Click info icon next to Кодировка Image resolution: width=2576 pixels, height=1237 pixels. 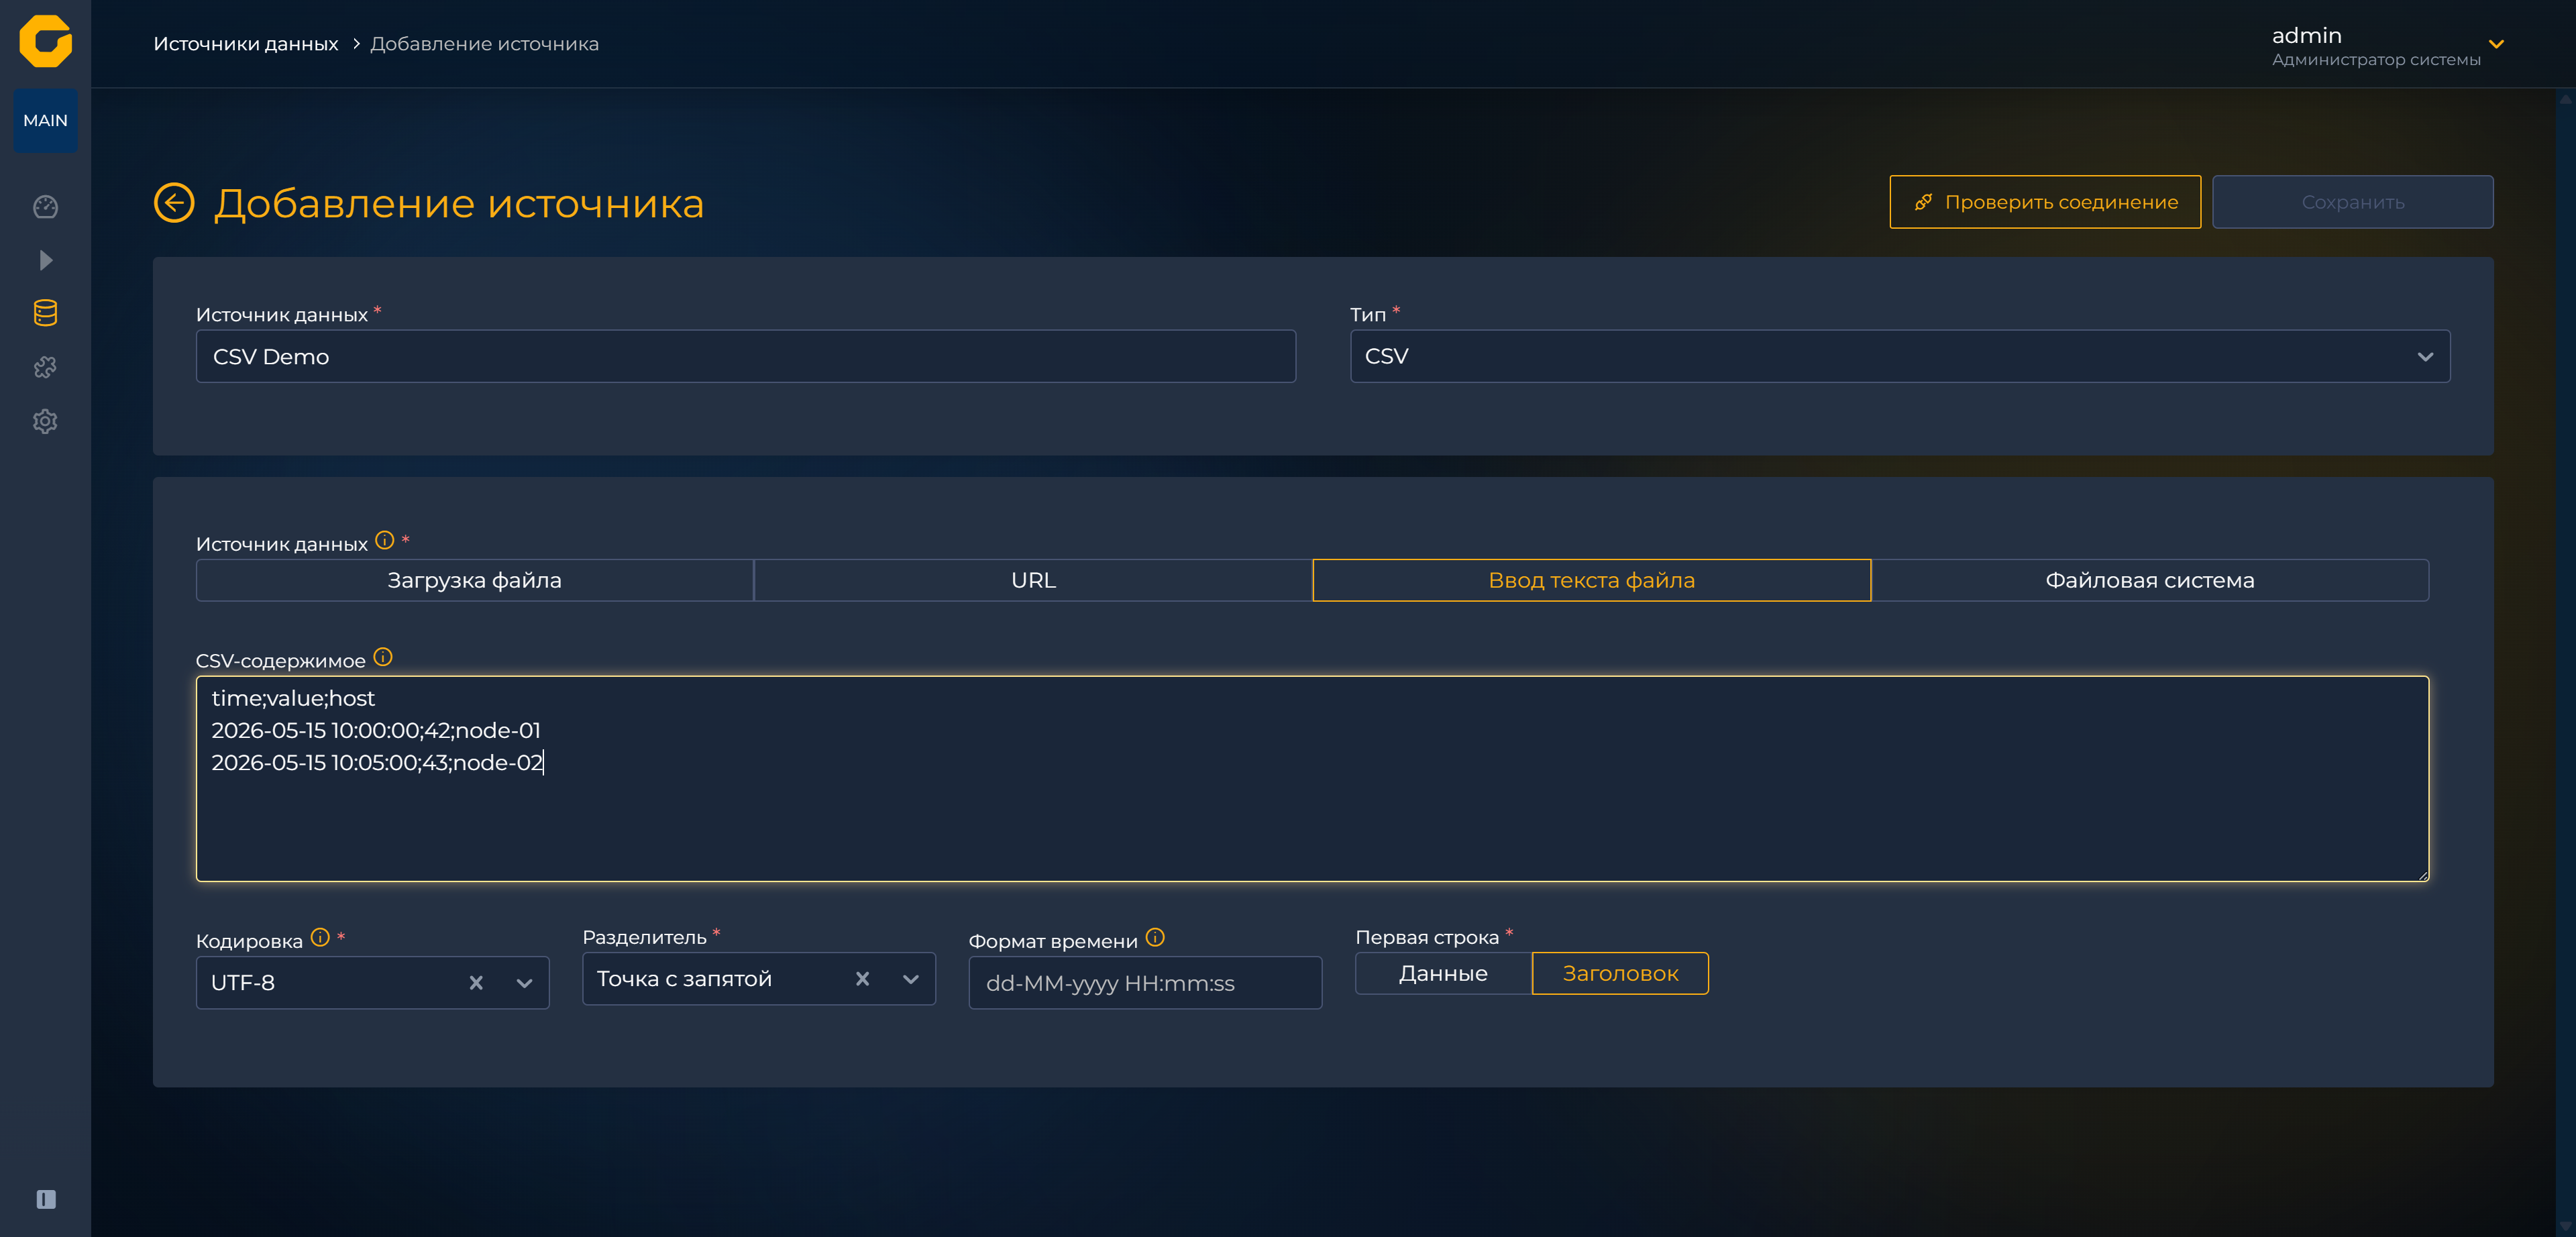[320, 937]
